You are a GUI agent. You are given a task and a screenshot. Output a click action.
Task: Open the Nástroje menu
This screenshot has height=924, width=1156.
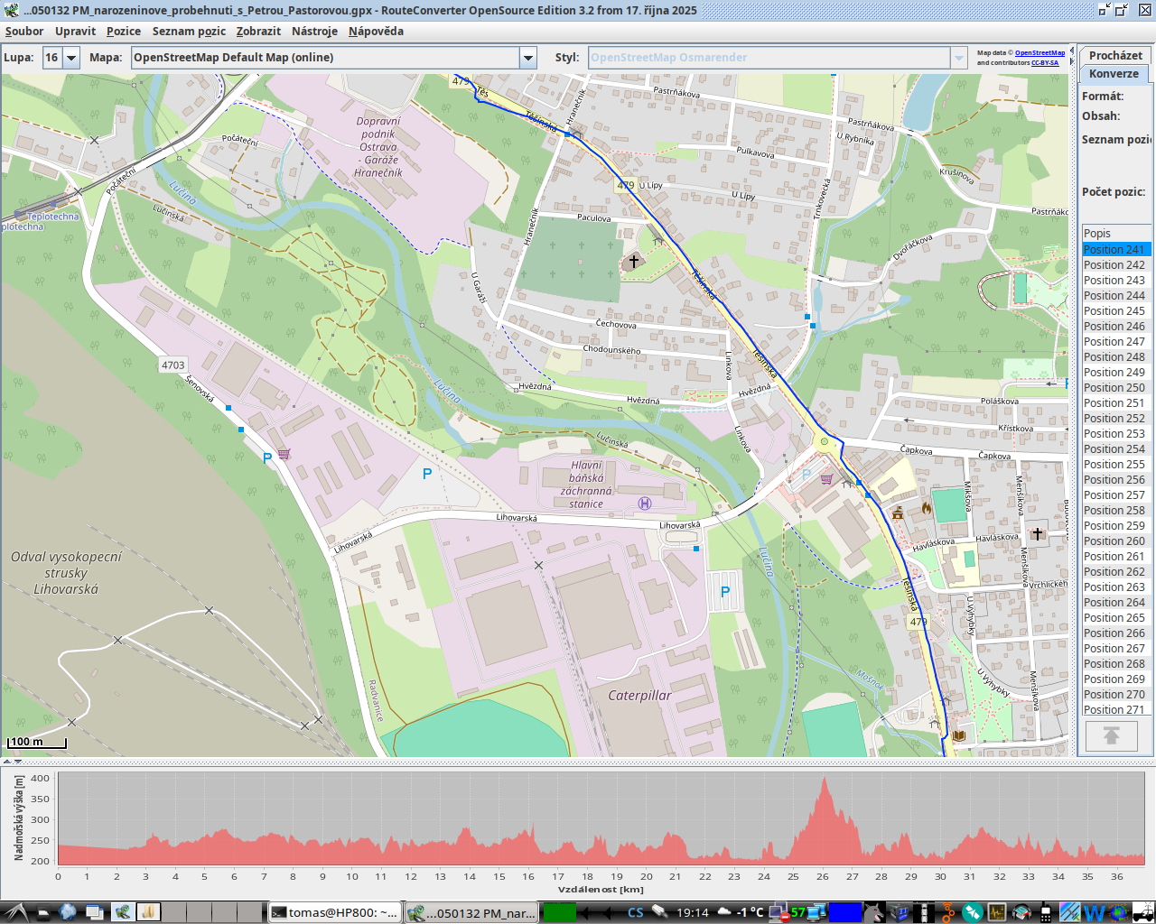coord(314,31)
